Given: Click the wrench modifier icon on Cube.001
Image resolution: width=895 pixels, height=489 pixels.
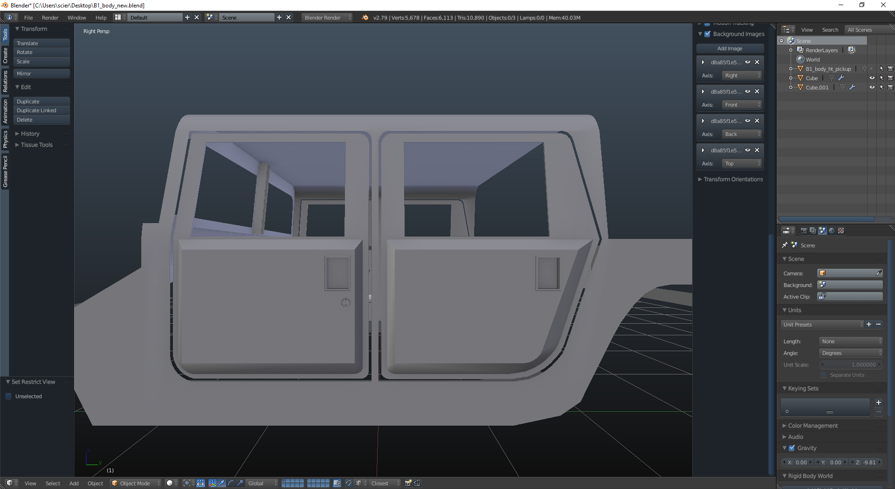Looking at the screenshot, I should [x=853, y=87].
